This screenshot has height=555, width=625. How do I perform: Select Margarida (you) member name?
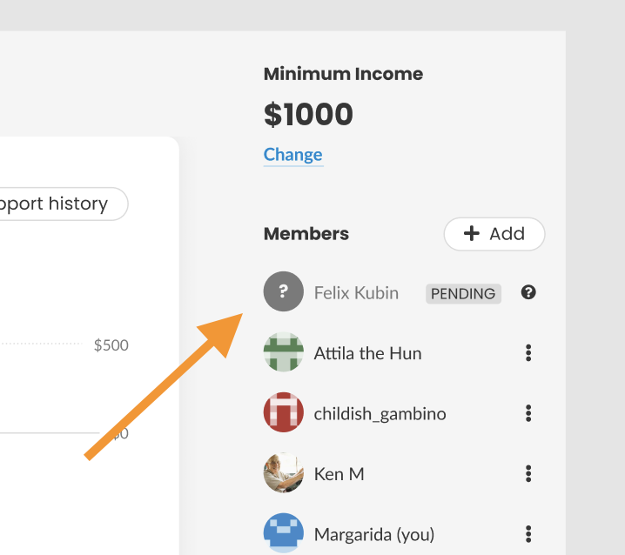click(x=374, y=535)
